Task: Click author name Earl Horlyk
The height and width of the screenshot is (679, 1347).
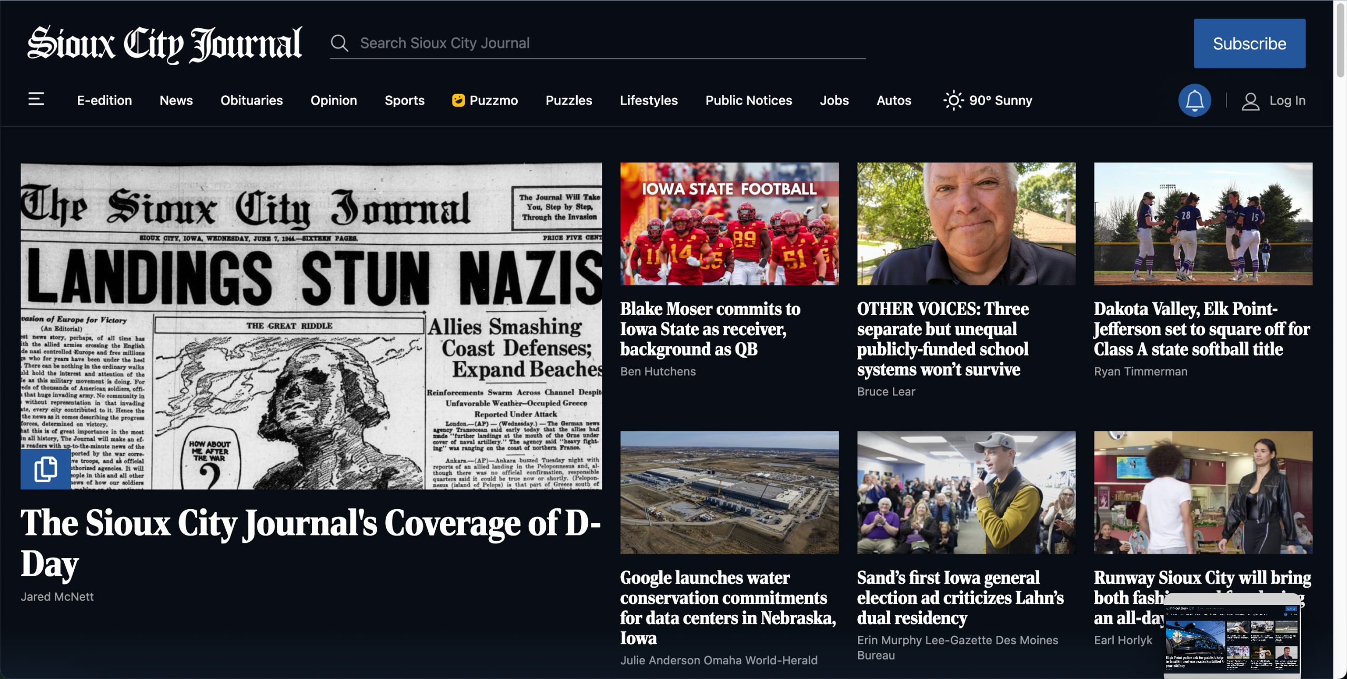Action: tap(1123, 640)
